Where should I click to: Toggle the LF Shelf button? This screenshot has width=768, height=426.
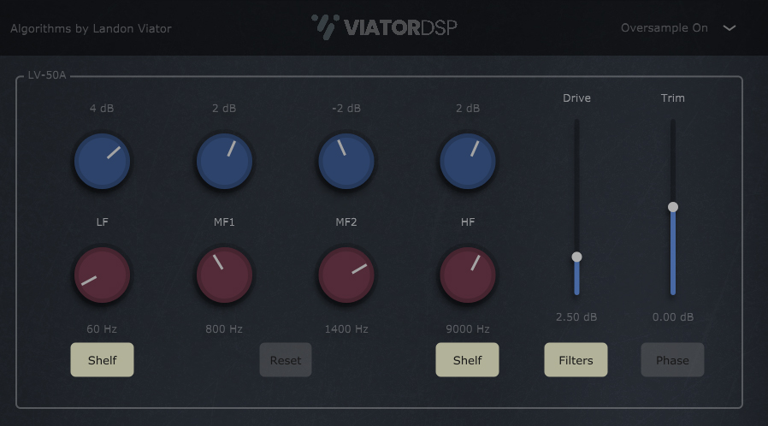pyautogui.click(x=102, y=360)
